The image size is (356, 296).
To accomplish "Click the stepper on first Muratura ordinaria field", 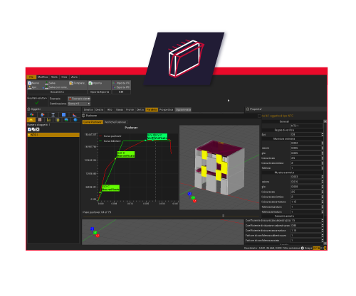I will [x=323, y=143].
